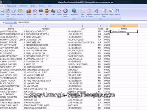The width and height of the screenshot is (147, 110).
Task: Select the MAITLAND city cell
Action: pyautogui.click(x=83, y=105)
